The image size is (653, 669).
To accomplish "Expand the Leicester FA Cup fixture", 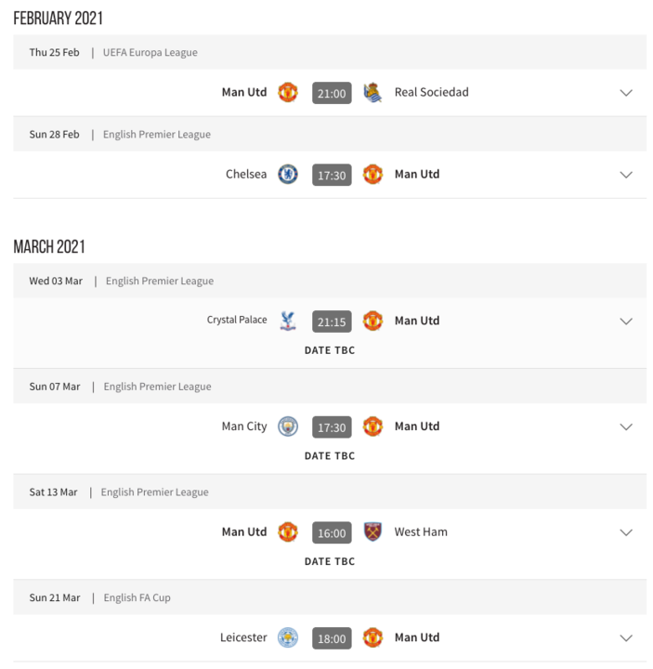I will pyautogui.click(x=626, y=638).
